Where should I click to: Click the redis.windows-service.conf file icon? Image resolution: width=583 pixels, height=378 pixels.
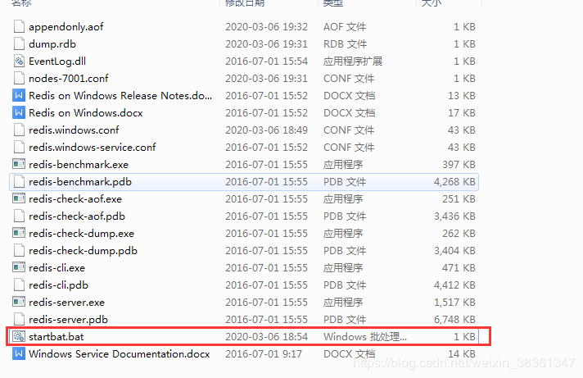pos(19,147)
